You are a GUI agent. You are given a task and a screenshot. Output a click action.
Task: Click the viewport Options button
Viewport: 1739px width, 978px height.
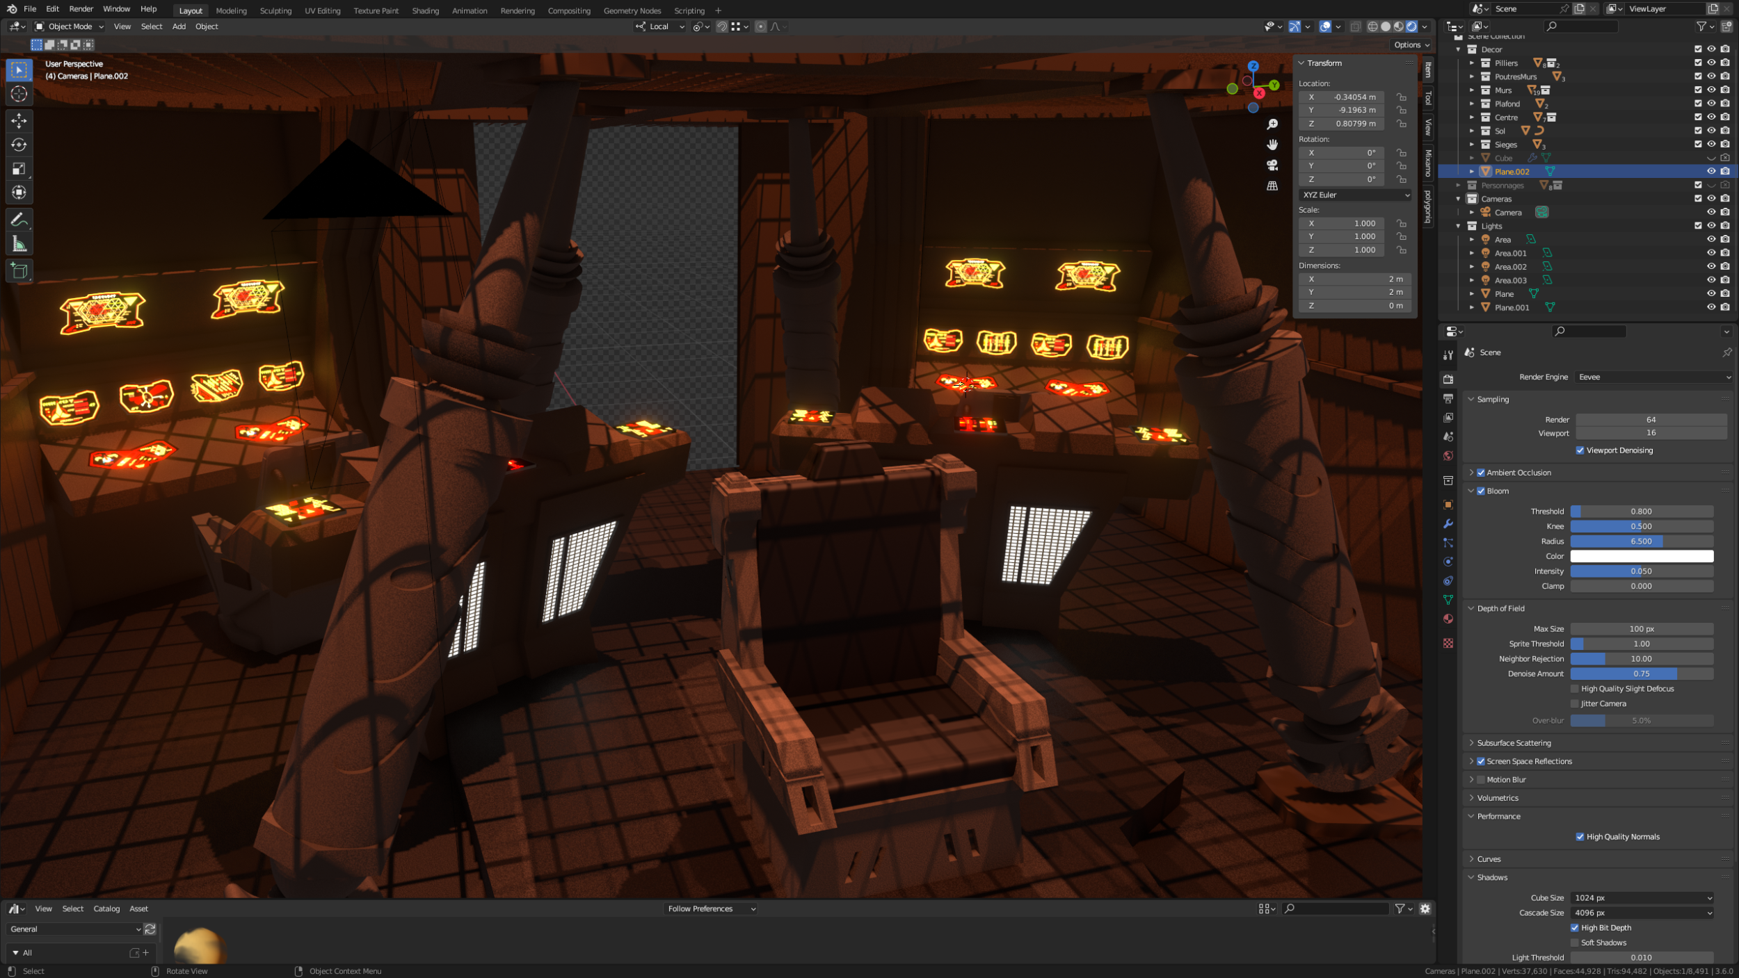[x=1411, y=44]
